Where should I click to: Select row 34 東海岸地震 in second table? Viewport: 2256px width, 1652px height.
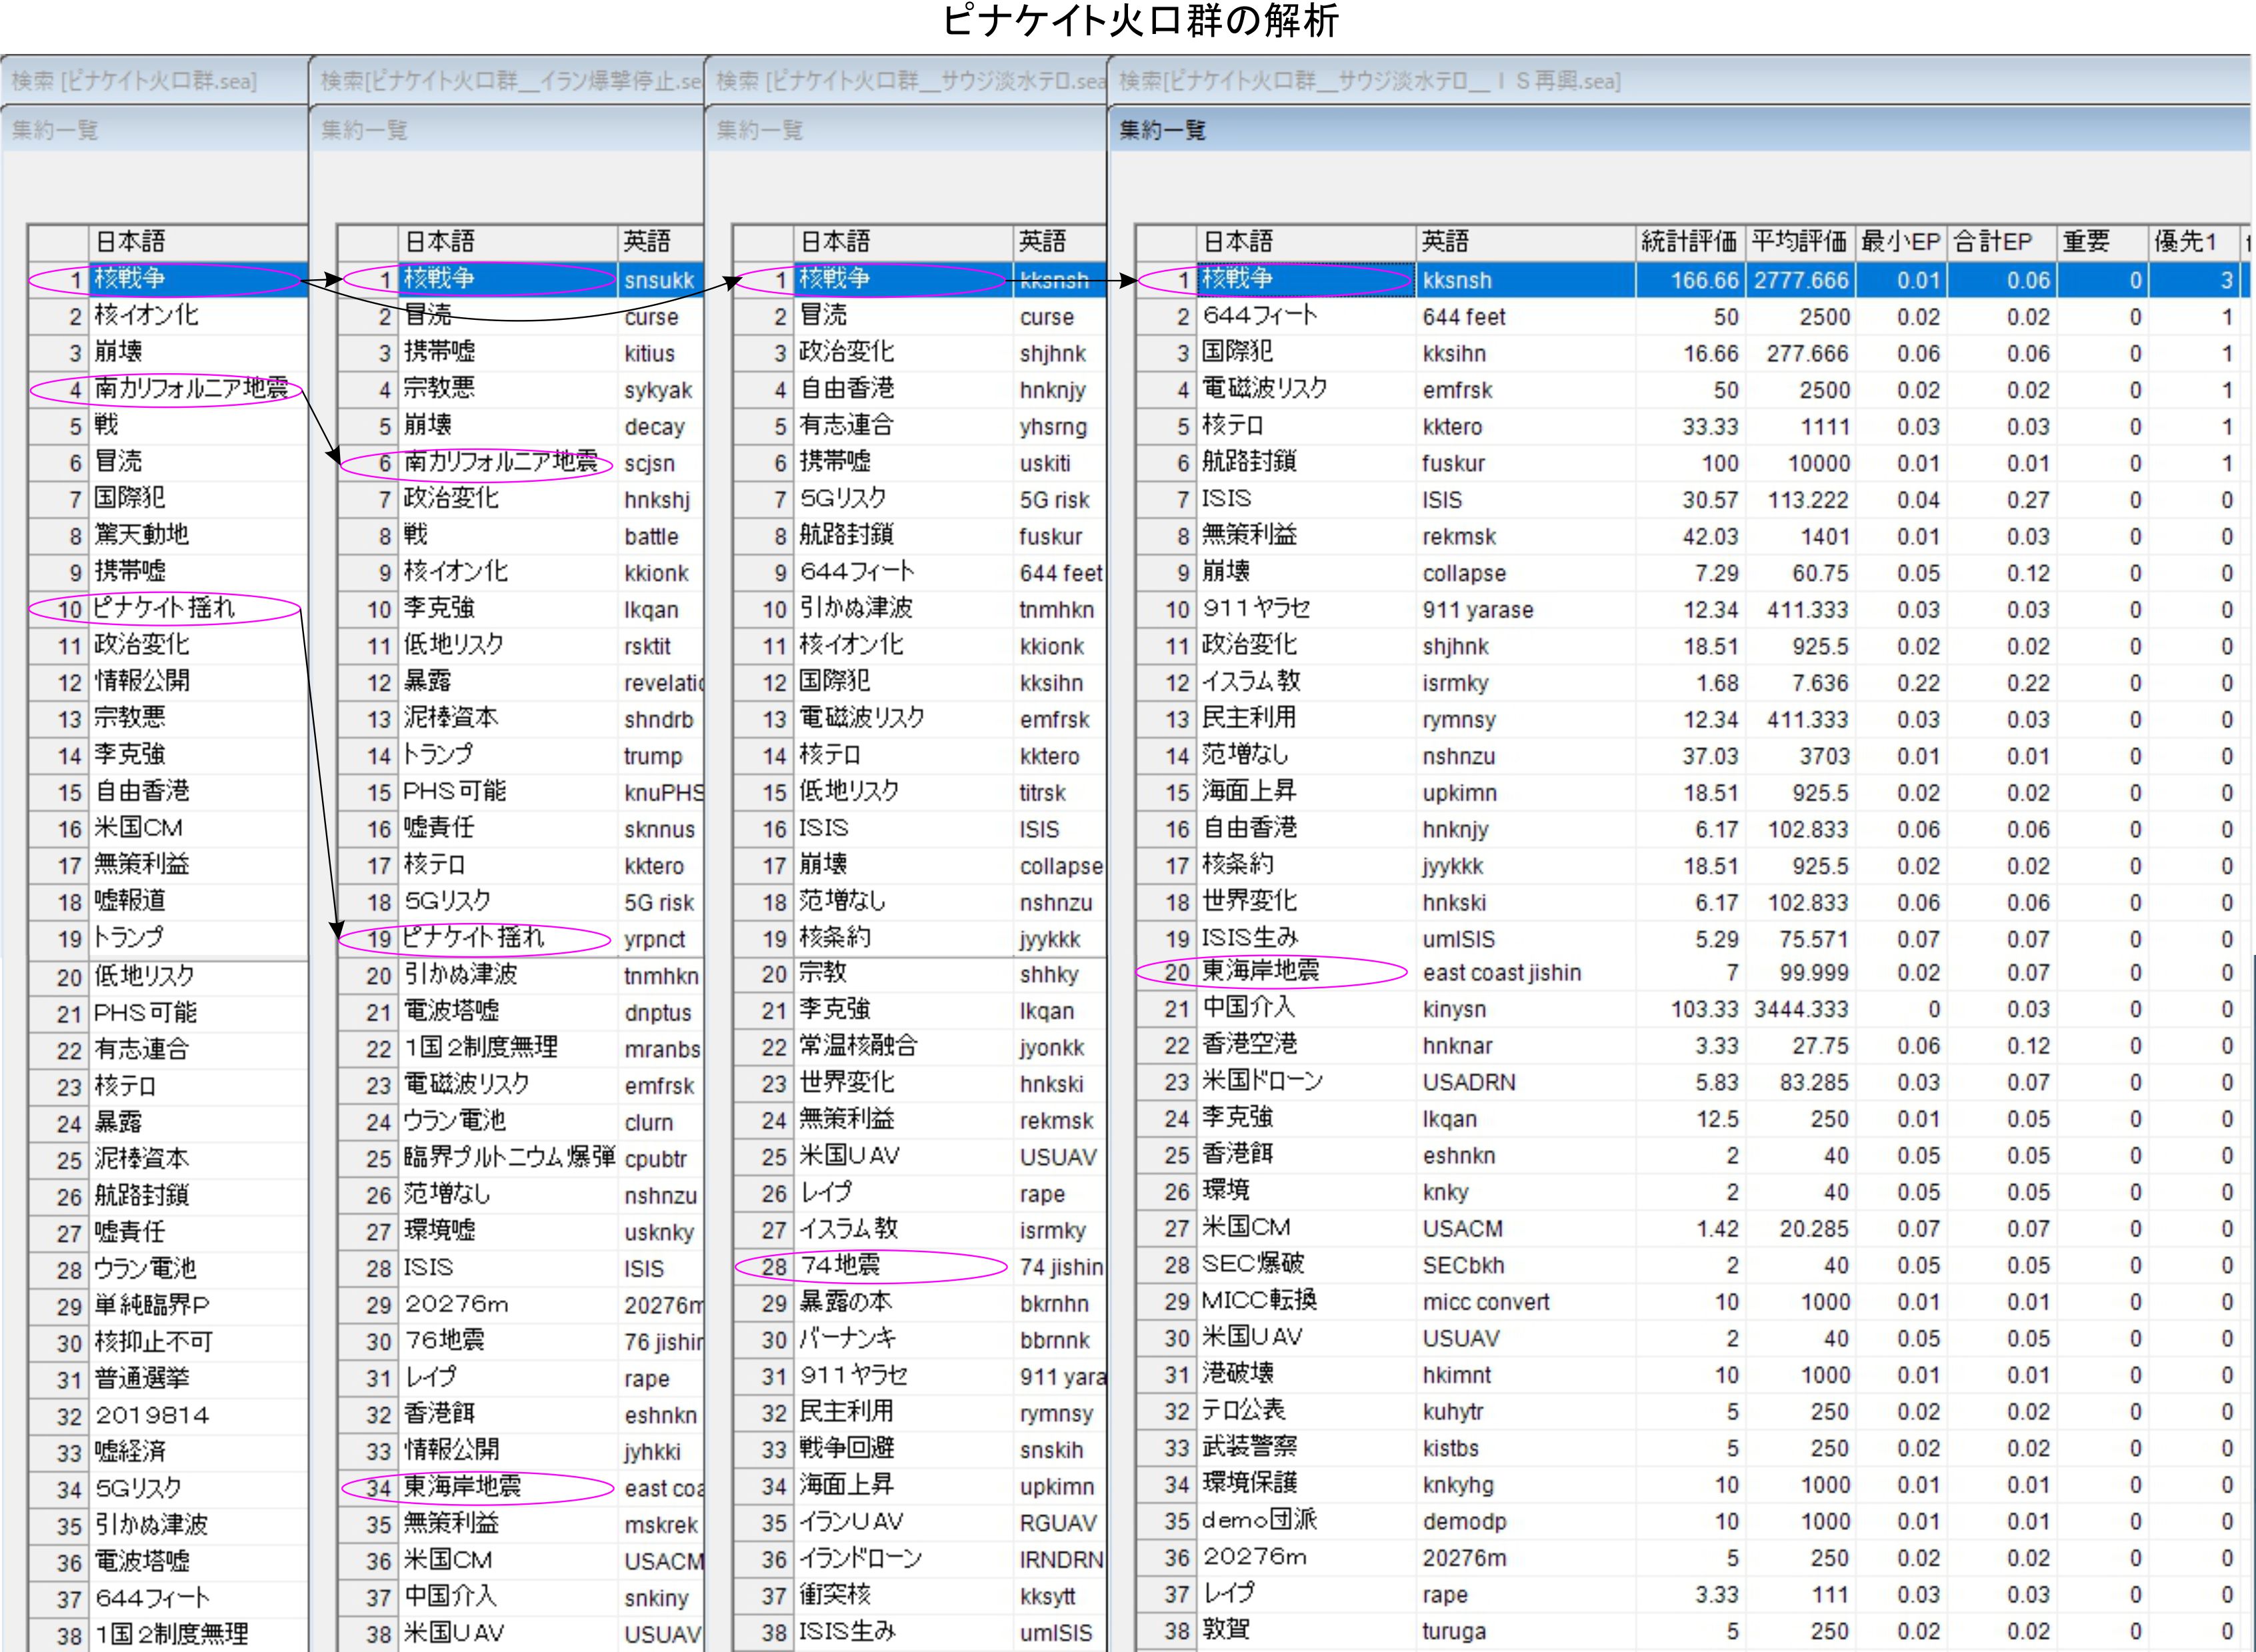(462, 1487)
